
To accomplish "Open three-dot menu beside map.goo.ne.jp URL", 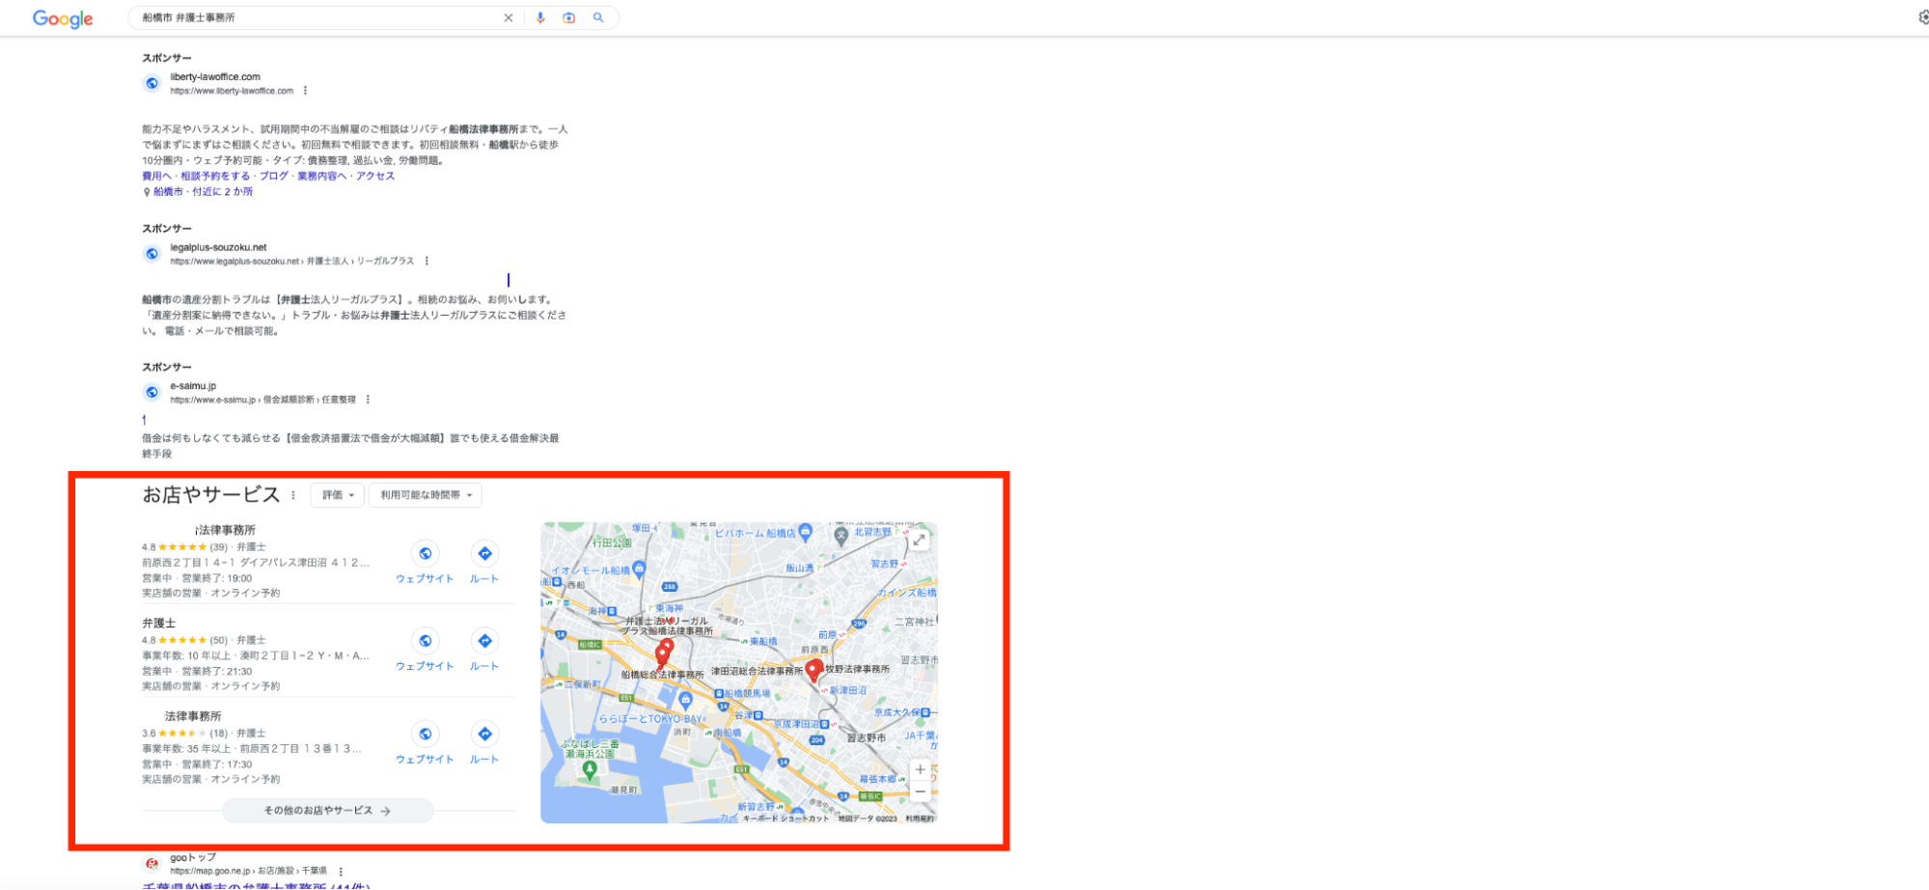I will coord(341,871).
